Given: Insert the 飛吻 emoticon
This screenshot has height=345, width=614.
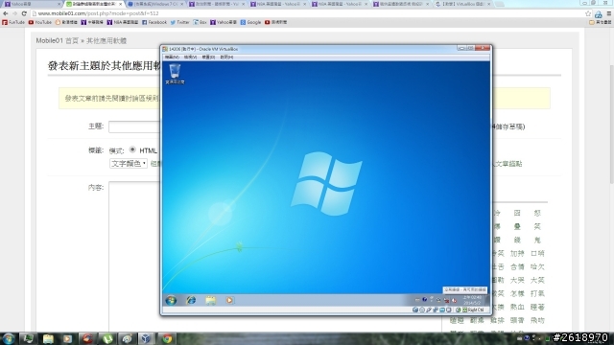Looking at the screenshot, I should tap(537, 320).
